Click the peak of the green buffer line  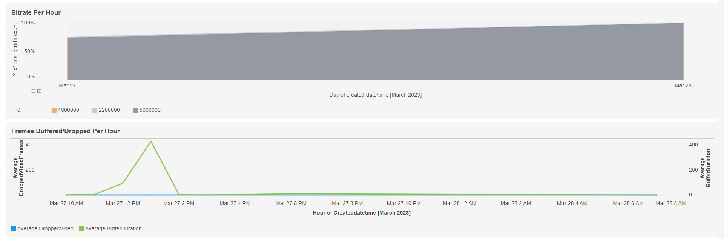tap(151, 142)
